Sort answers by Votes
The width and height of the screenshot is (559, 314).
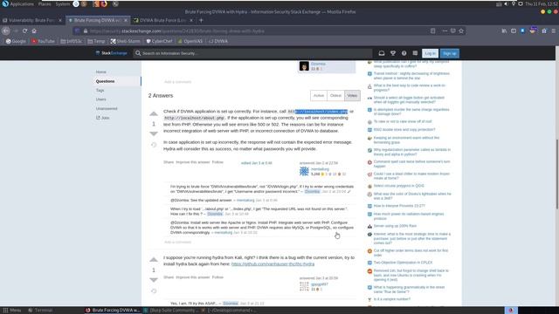[352, 95]
